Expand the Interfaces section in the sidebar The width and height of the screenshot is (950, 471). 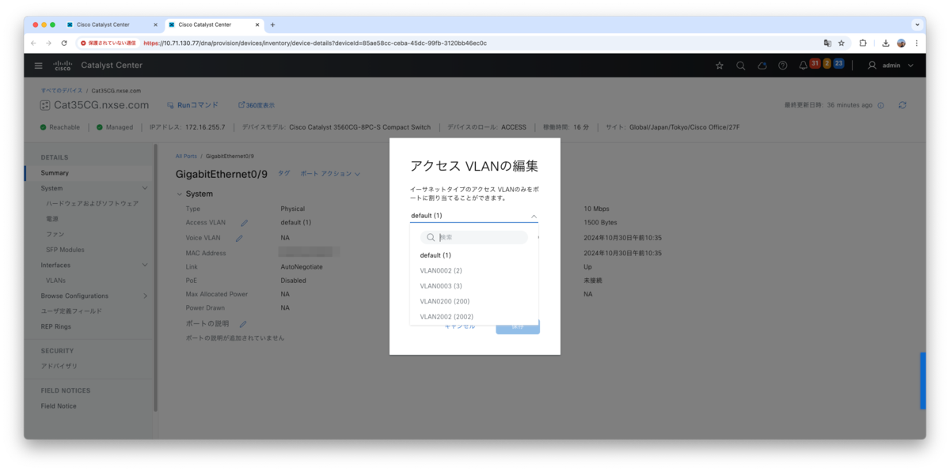click(146, 266)
